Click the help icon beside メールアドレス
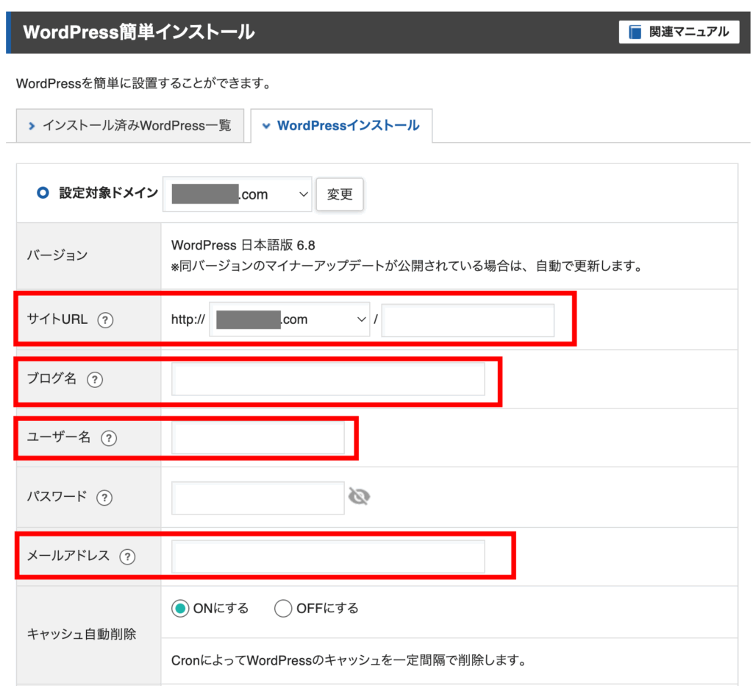Viewport: 753px width, 686px height. pyautogui.click(x=127, y=556)
